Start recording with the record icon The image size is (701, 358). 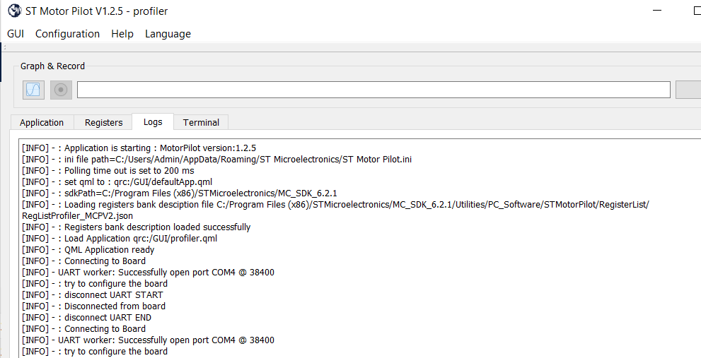click(x=61, y=90)
